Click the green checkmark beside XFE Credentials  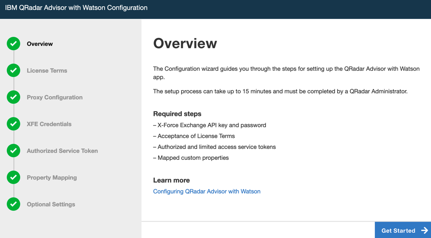(13, 124)
